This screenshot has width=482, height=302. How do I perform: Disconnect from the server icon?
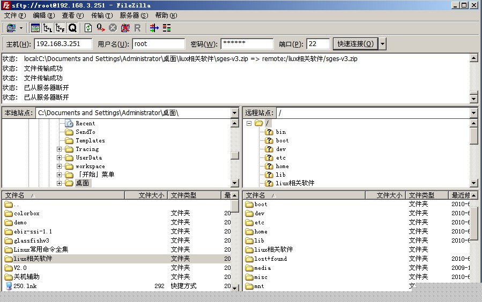point(125,28)
